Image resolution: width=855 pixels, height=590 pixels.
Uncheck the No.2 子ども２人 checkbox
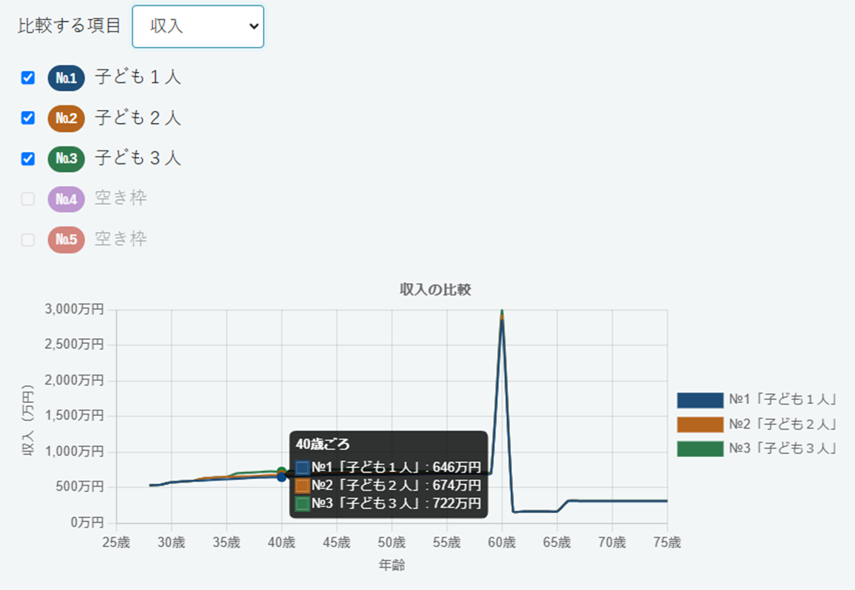click(28, 118)
